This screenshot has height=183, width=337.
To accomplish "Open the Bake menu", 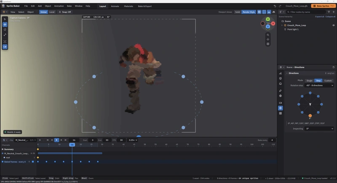I will click(x=69, y=6).
